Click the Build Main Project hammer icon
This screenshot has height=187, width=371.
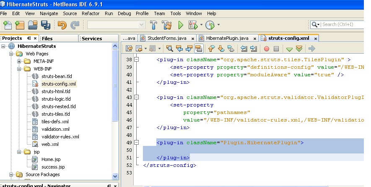(x=153, y=25)
